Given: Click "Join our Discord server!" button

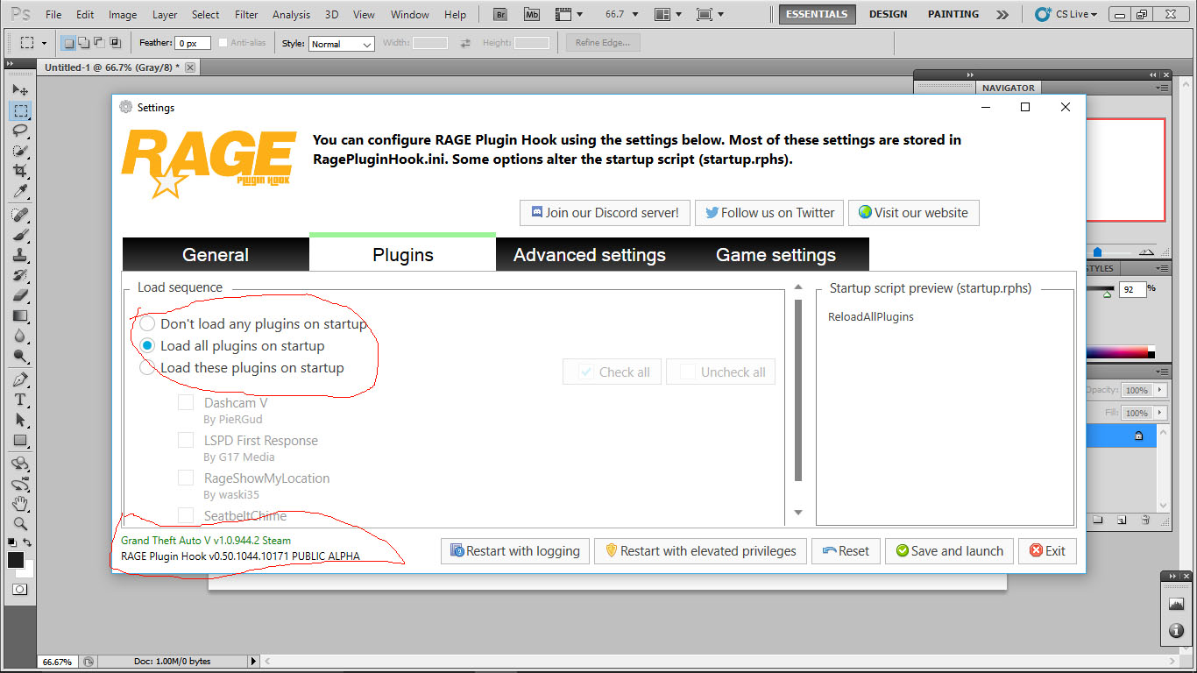Looking at the screenshot, I should click(x=605, y=213).
